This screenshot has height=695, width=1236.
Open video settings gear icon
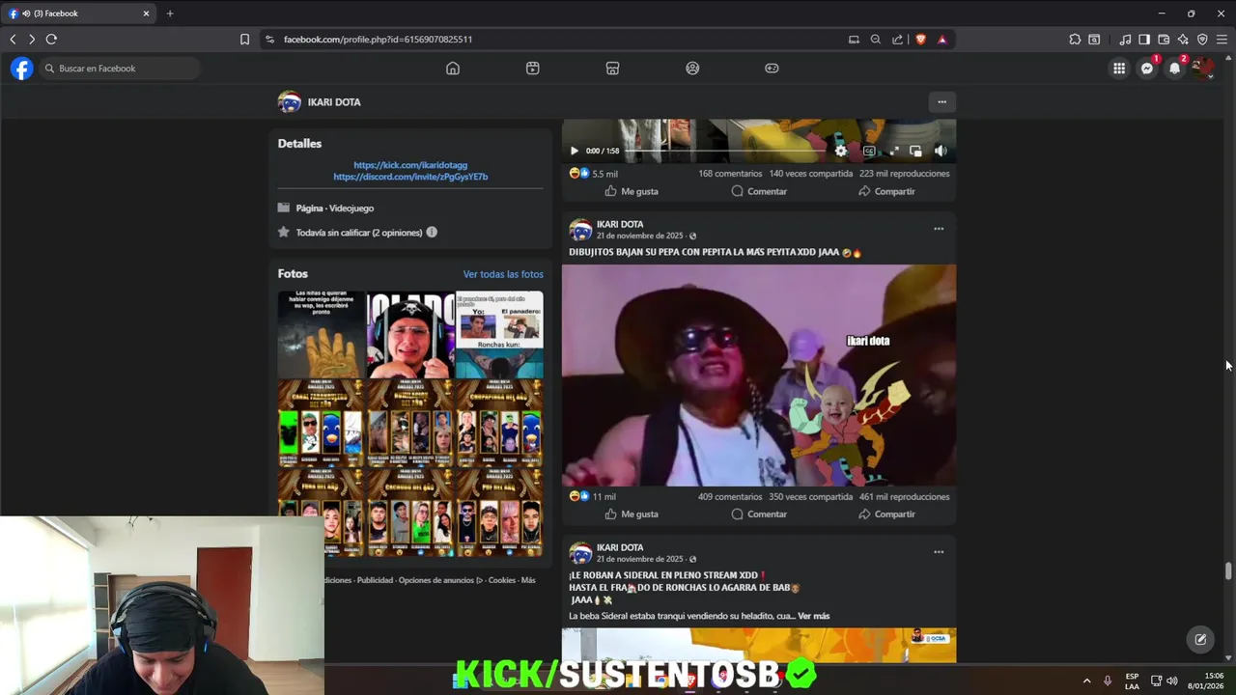pyautogui.click(x=841, y=151)
